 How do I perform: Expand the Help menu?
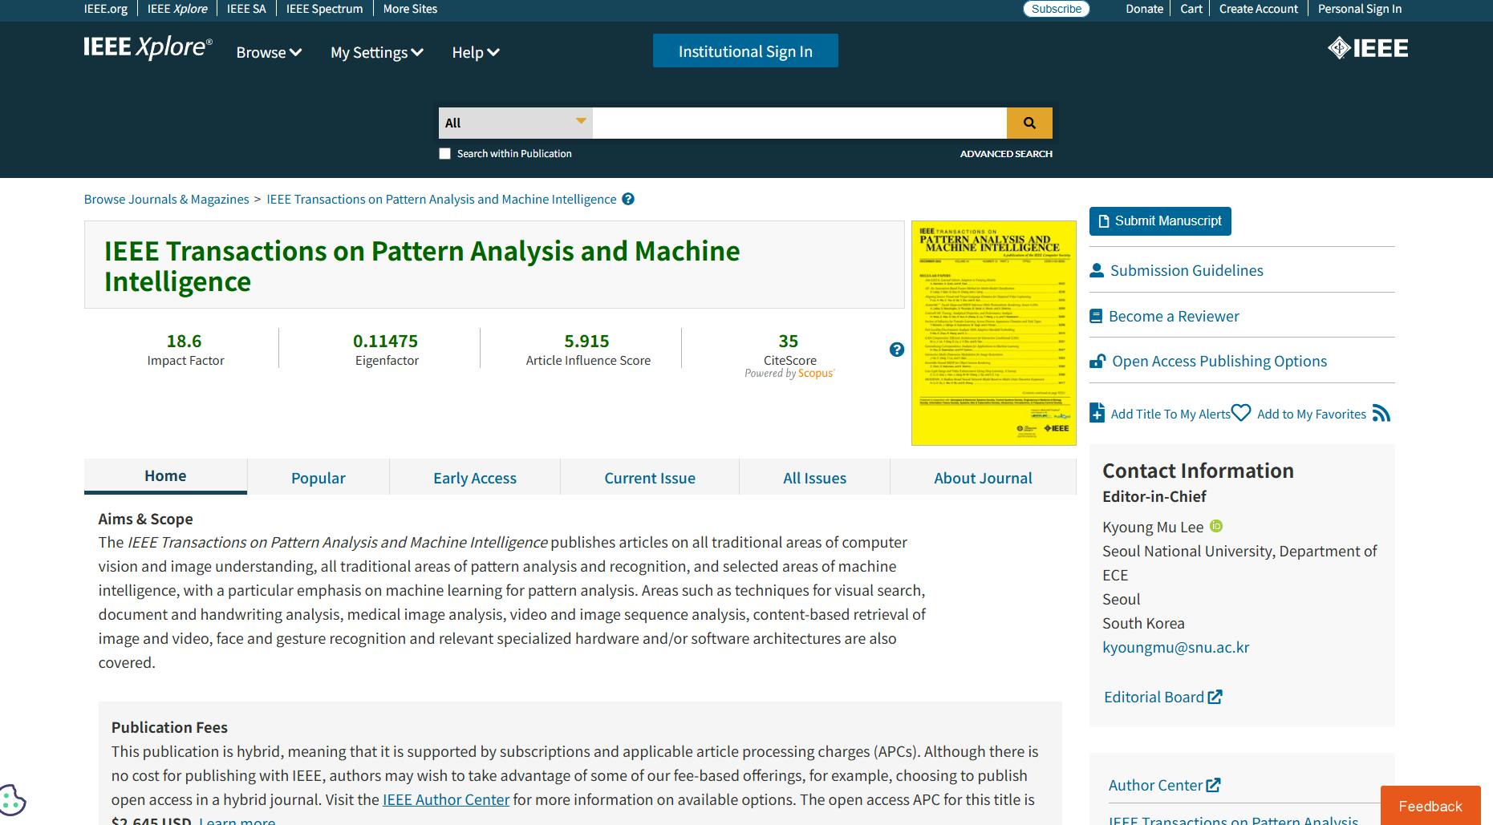474,52
